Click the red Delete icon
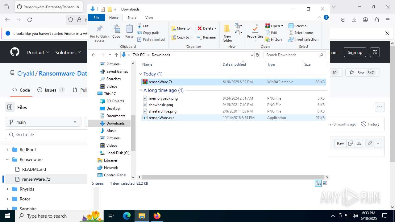395x222 pixels. (x=200, y=28)
